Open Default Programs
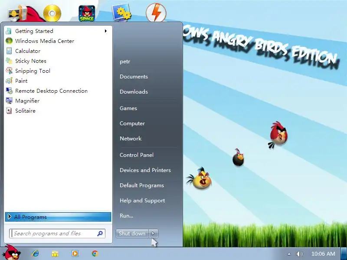Viewport: 347px width, 260px height. point(142,185)
